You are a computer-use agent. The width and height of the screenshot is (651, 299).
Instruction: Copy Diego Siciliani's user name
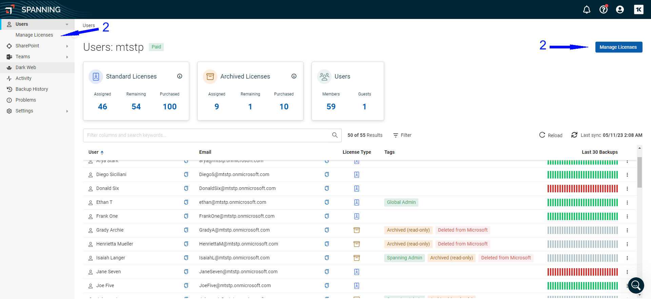(186, 174)
